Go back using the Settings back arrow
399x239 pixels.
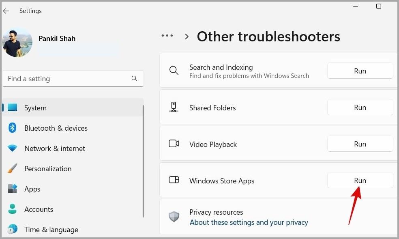pyautogui.click(x=6, y=11)
